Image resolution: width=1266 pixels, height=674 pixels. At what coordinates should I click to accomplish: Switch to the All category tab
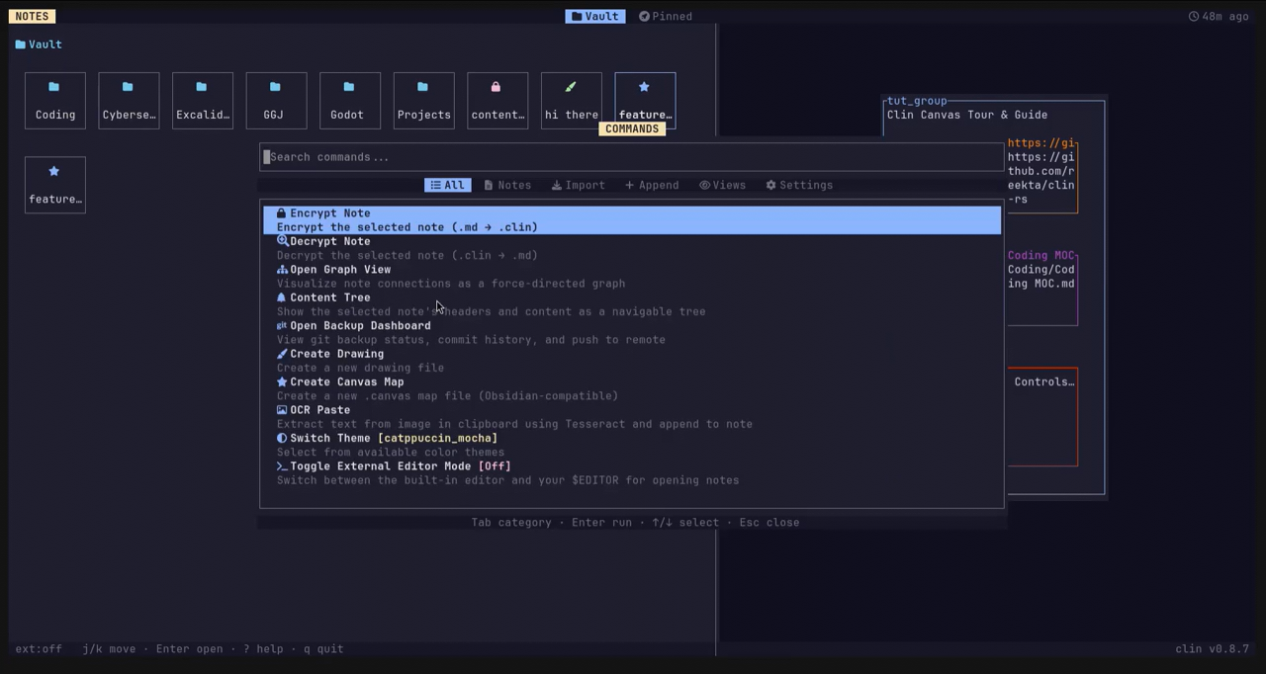pyautogui.click(x=447, y=185)
